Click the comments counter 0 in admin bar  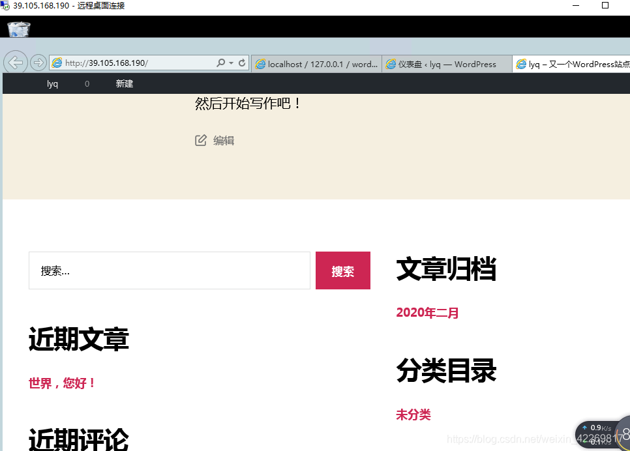point(87,83)
